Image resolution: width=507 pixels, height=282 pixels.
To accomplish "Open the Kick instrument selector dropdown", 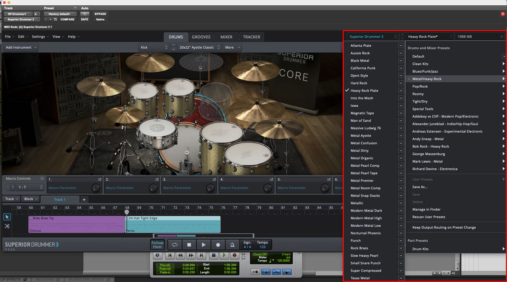I will click(x=154, y=47).
